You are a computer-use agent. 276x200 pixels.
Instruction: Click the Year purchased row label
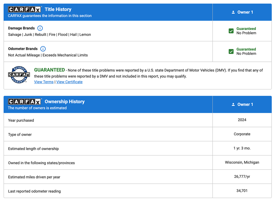click(x=21, y=120)
